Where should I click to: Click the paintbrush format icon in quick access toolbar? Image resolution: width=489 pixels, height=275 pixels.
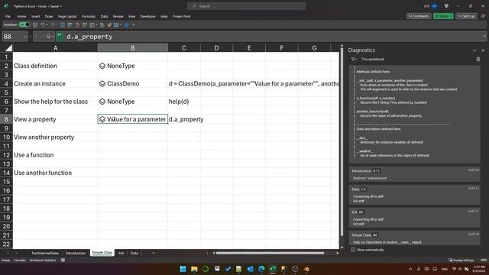pos(109,24)
